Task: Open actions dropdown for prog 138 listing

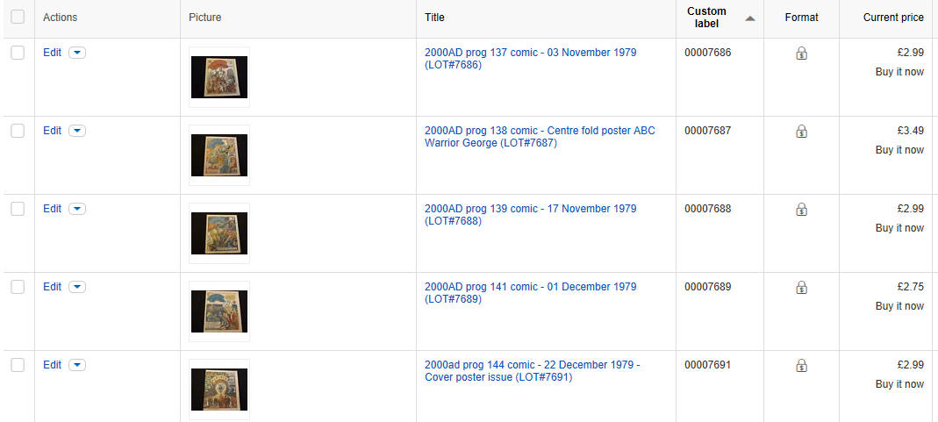Action: (77, 131)
